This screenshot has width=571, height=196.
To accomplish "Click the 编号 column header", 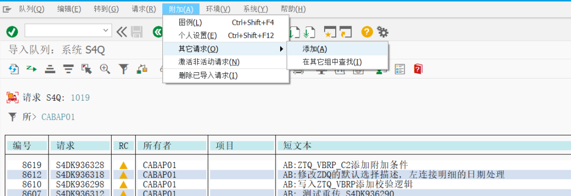I will pos(27,146).
